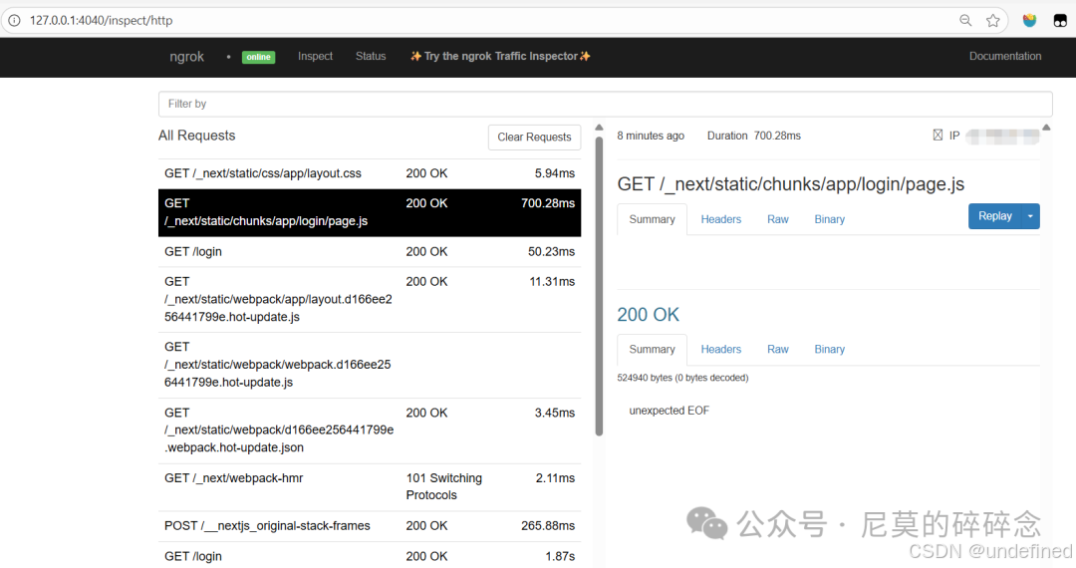Image resolution: width=1076 pixels, height=568 pixels.
Task: Click the ngrok brand logo text
Action: pyautogui.click(x=186, y=56)
